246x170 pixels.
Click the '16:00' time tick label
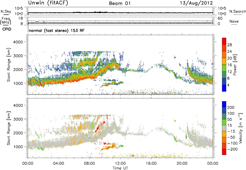(x=151, y=164)
